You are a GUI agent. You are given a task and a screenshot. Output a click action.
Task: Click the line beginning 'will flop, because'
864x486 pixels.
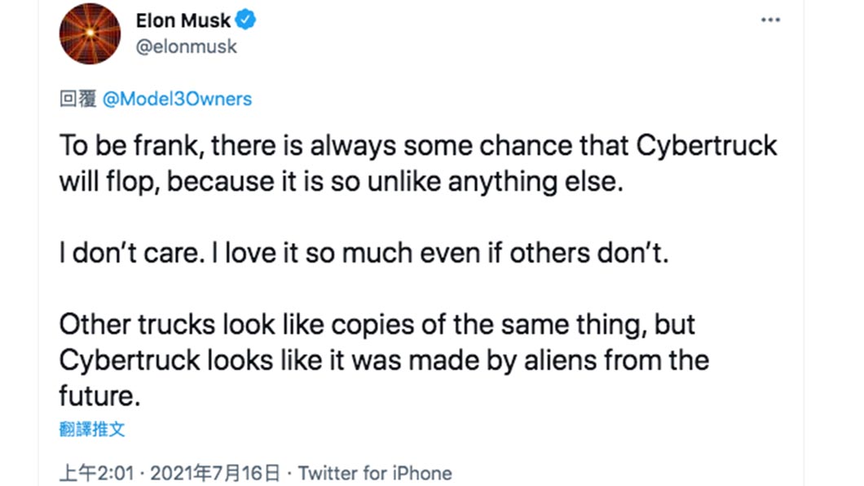pos(341,183)
